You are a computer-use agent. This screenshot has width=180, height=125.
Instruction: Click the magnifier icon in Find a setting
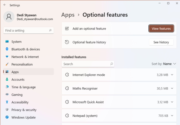[50, 30]
